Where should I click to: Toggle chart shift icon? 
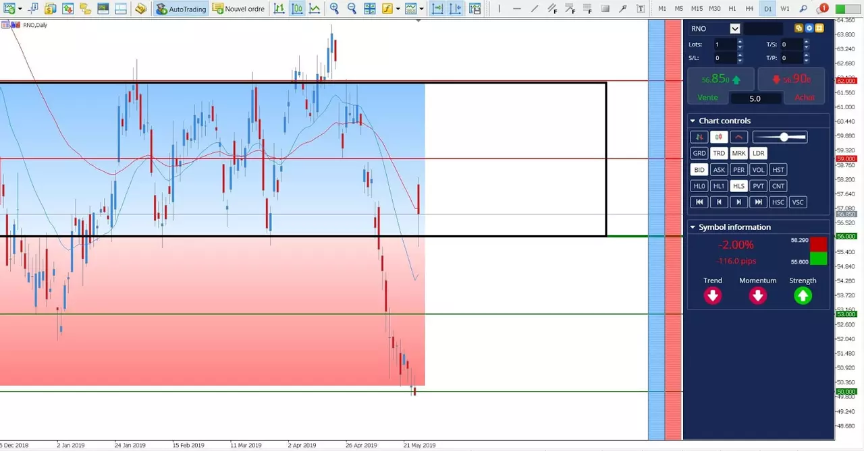456,9
